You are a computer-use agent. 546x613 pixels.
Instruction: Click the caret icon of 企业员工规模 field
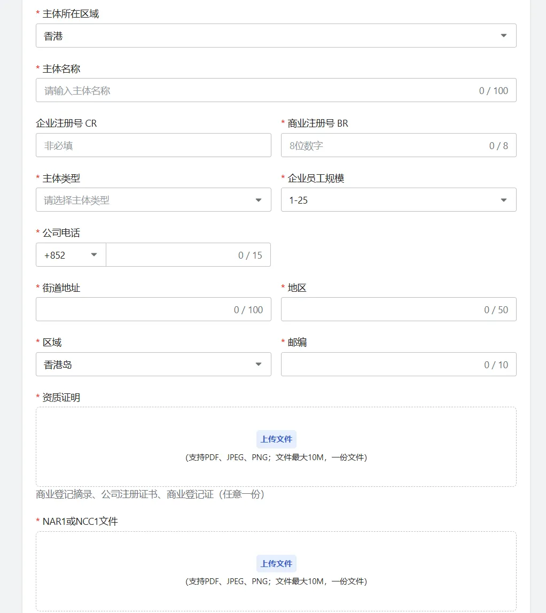pyautogui.click(x=503, y=200)
